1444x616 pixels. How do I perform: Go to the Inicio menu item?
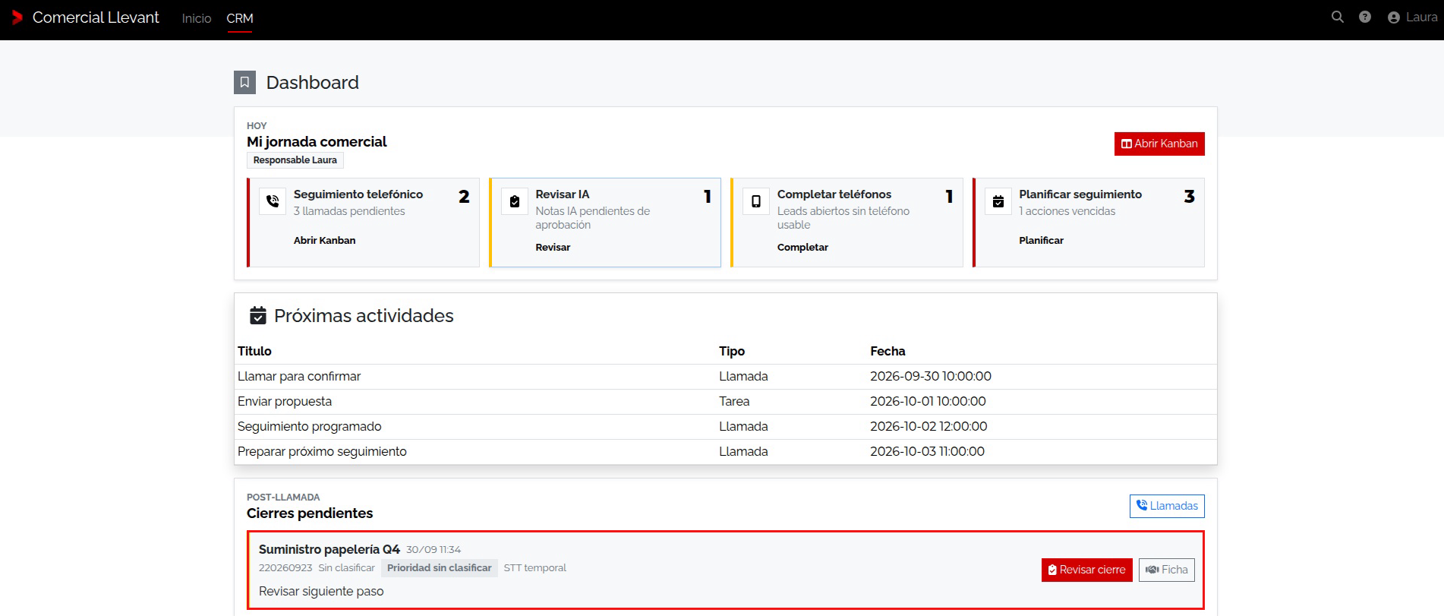click(x=197, y=18)
